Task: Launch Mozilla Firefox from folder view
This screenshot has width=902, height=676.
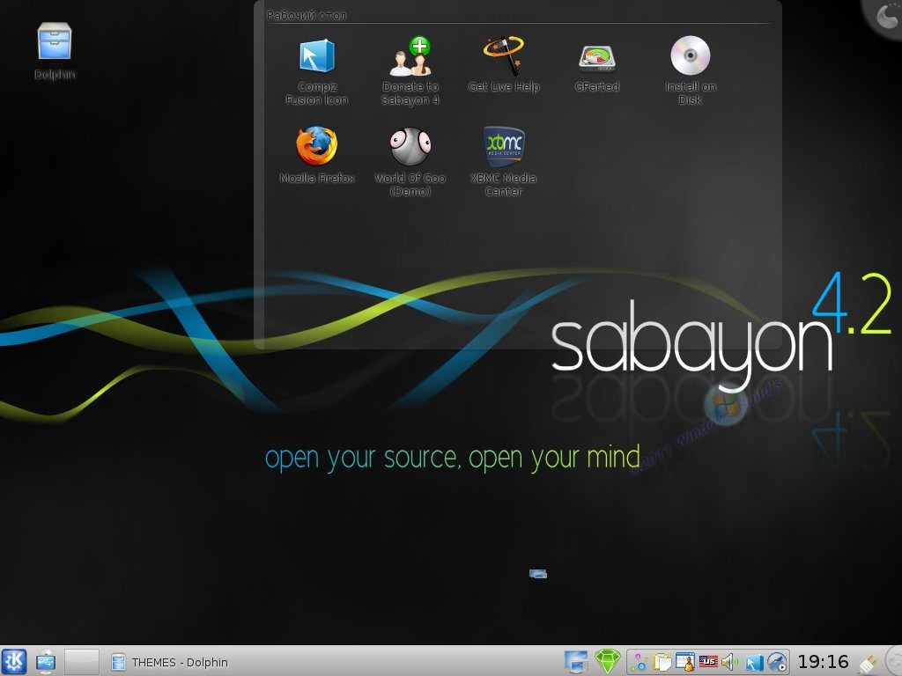Action: (x=317, y=155)
